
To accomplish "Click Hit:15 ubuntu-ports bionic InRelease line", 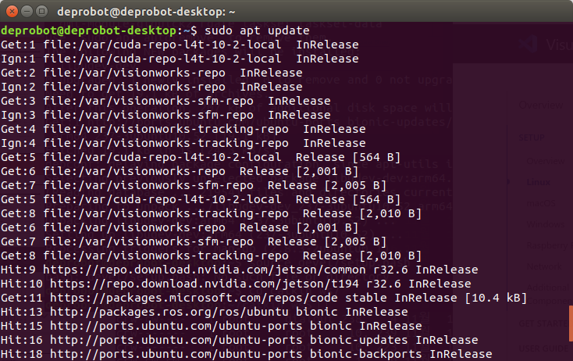I will tap(212, 327).
